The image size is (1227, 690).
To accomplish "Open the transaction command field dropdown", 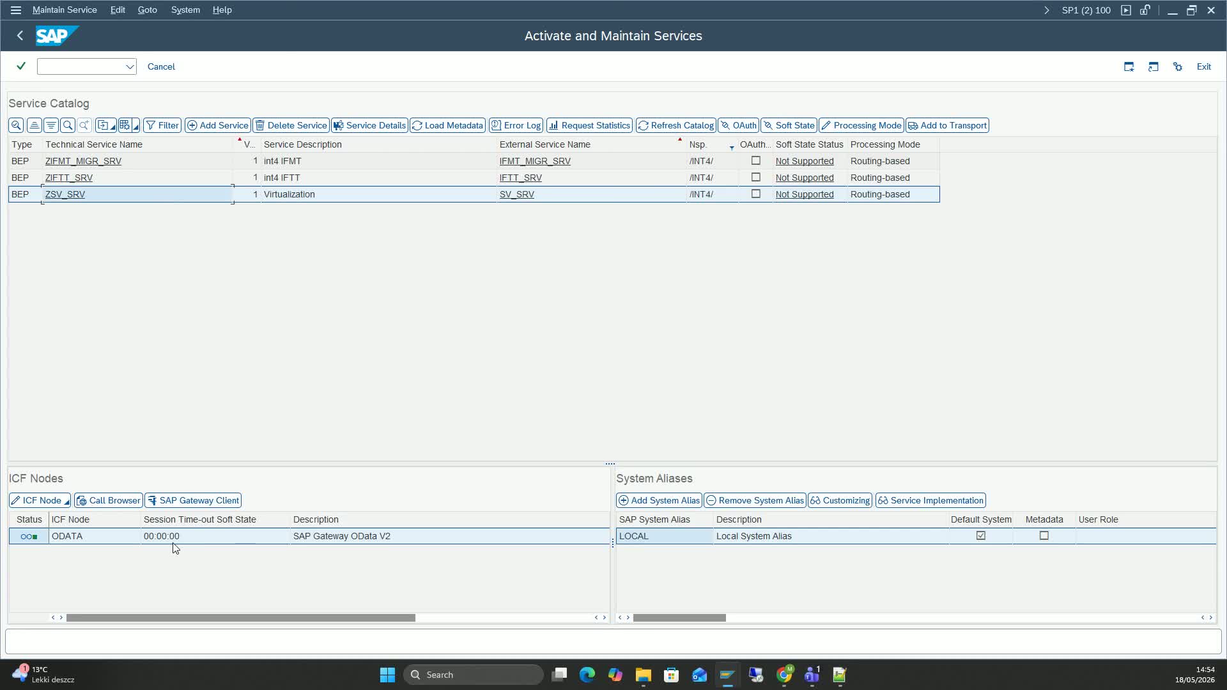I will point(130,66).
